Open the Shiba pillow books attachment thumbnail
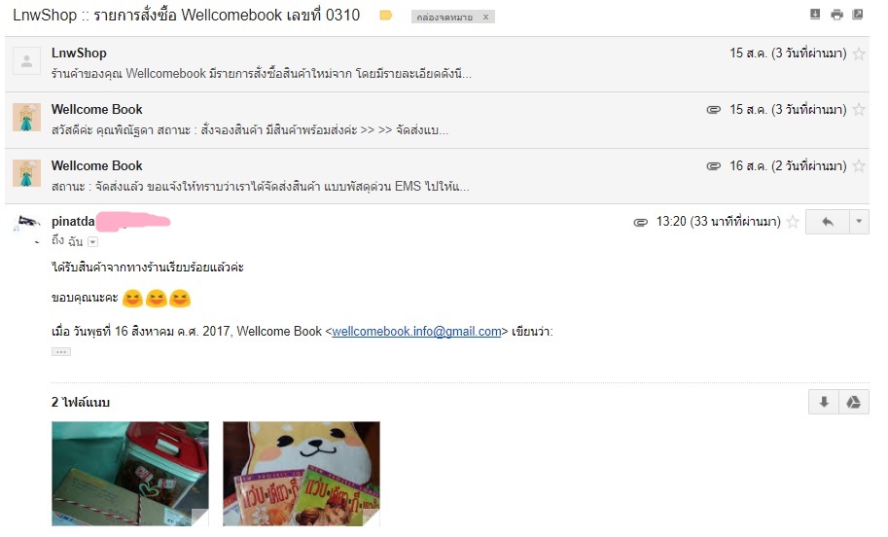 (x=302, y=474)
